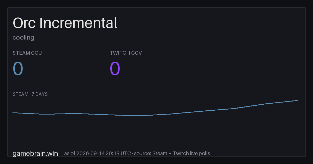
Task: Click the left start of the Steam trend line
Action: point(13,113)
